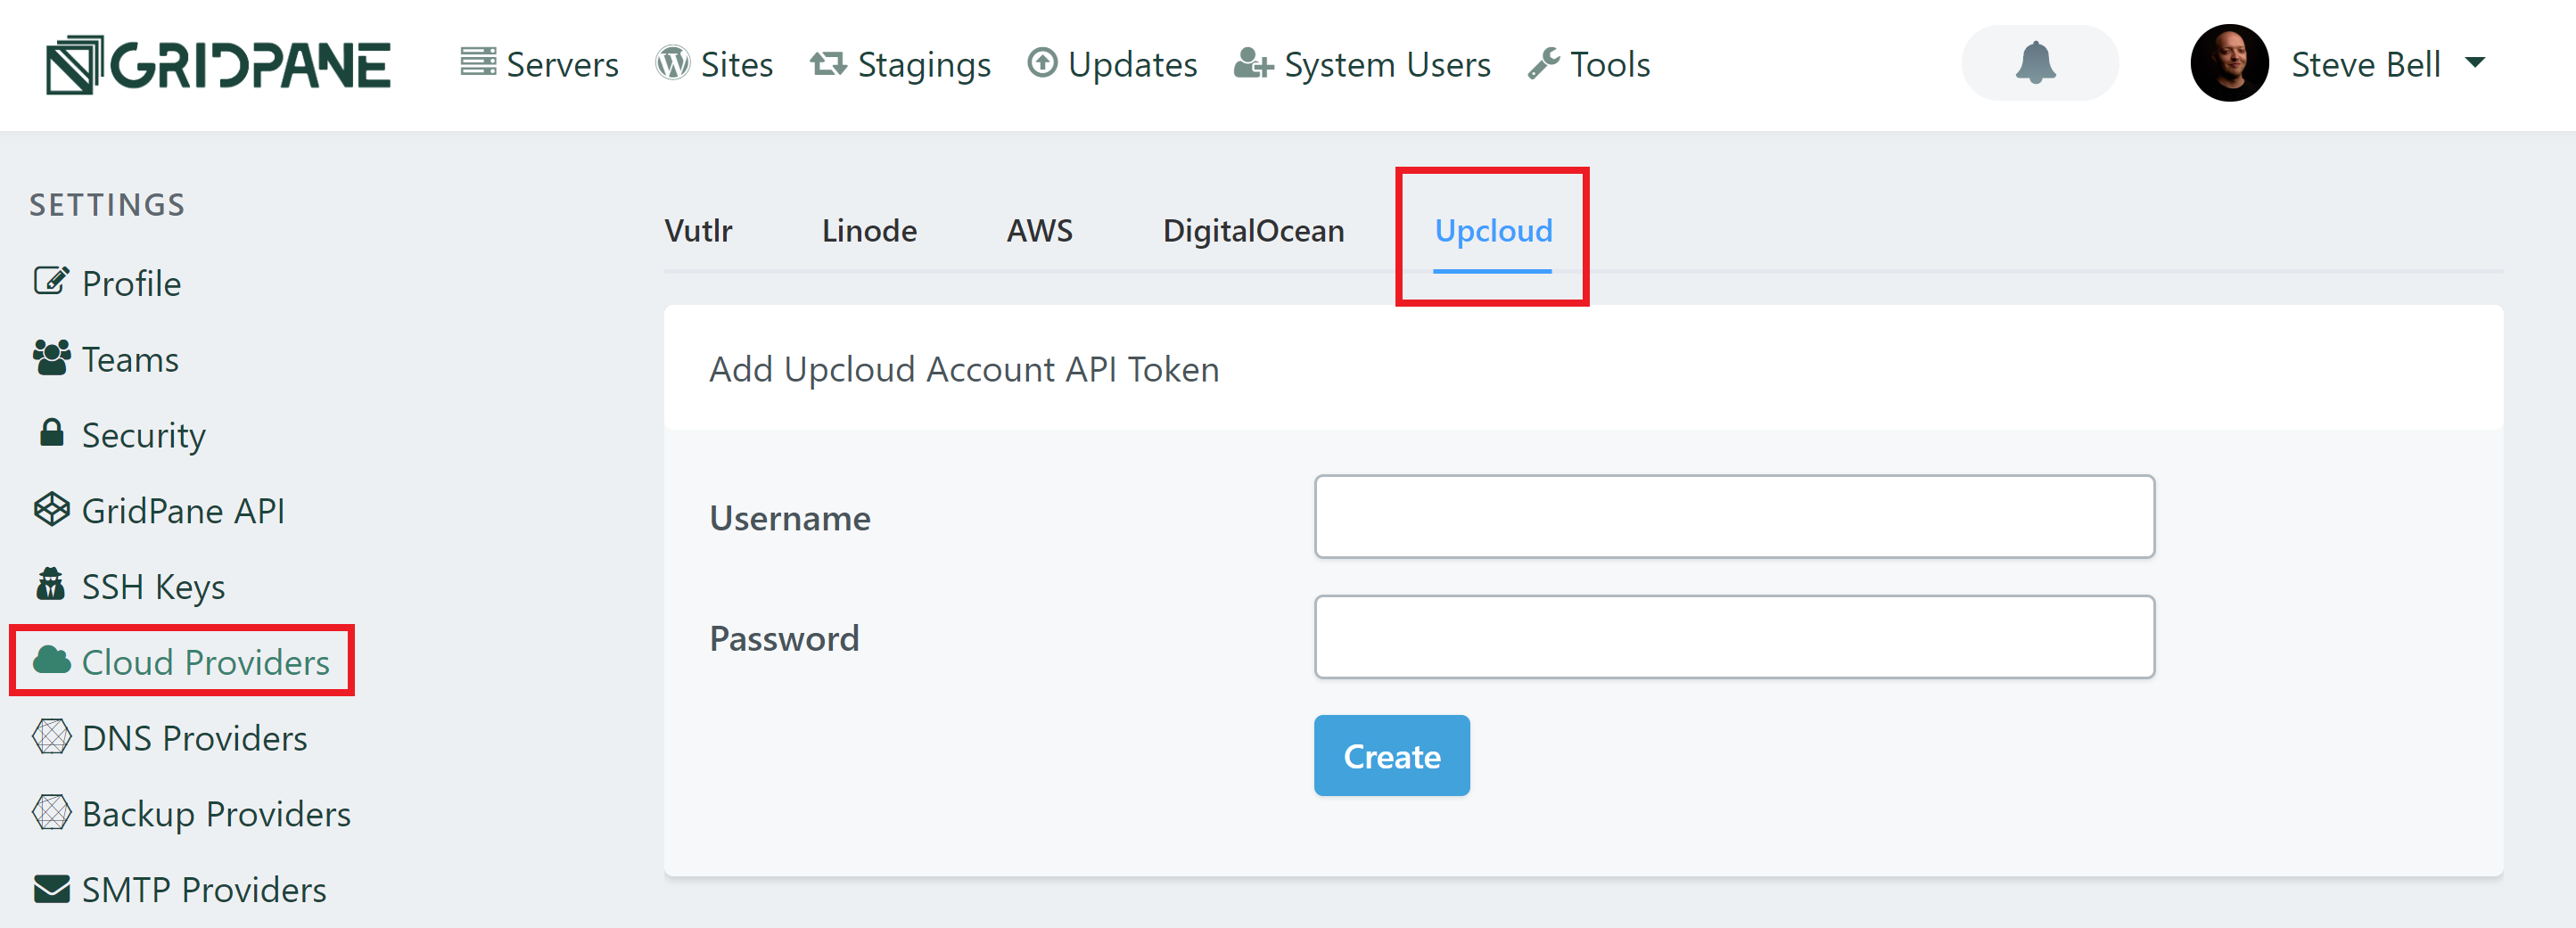This screenshot has height=928, width=2576.
Task: Switch to the Linode tab
Action: coord(869,231)
